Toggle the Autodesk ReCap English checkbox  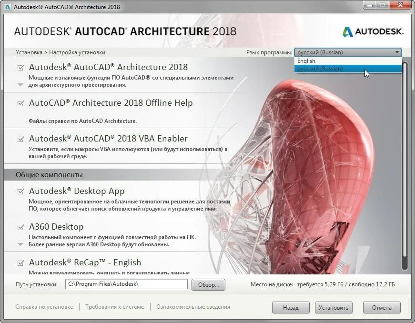[20, 262]
